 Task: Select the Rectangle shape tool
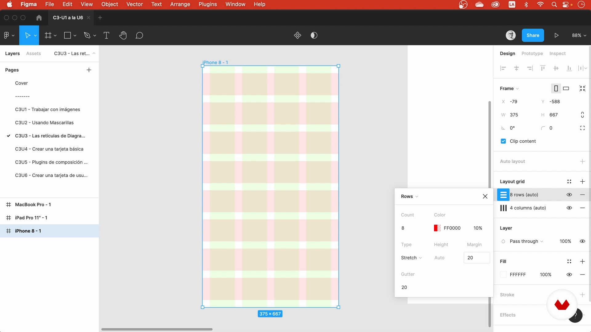(x=67, y=35)
